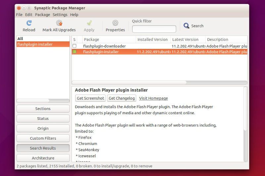Show the Custom Filters list

(x=43, y=138)
